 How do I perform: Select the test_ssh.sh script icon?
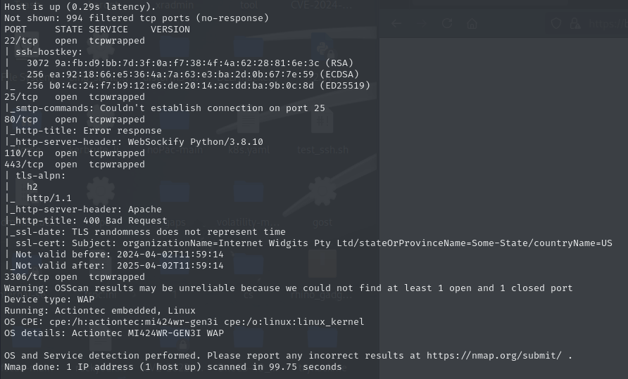322,122
